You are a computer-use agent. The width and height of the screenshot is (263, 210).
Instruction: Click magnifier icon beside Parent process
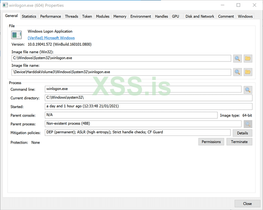tap(248, 124)
